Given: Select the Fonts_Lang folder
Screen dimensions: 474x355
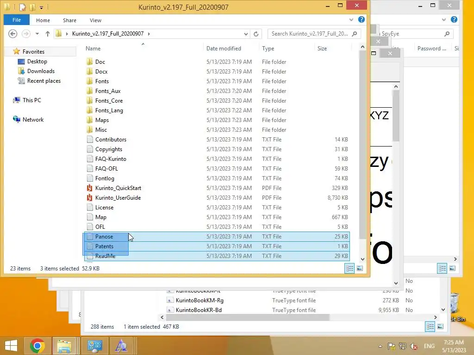Looking at the screenshot, I should 109,110.
